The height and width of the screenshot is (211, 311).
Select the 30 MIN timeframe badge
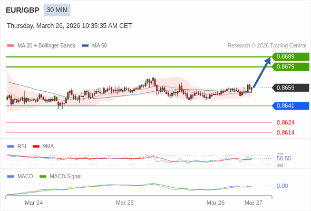(x=57, y=10)
